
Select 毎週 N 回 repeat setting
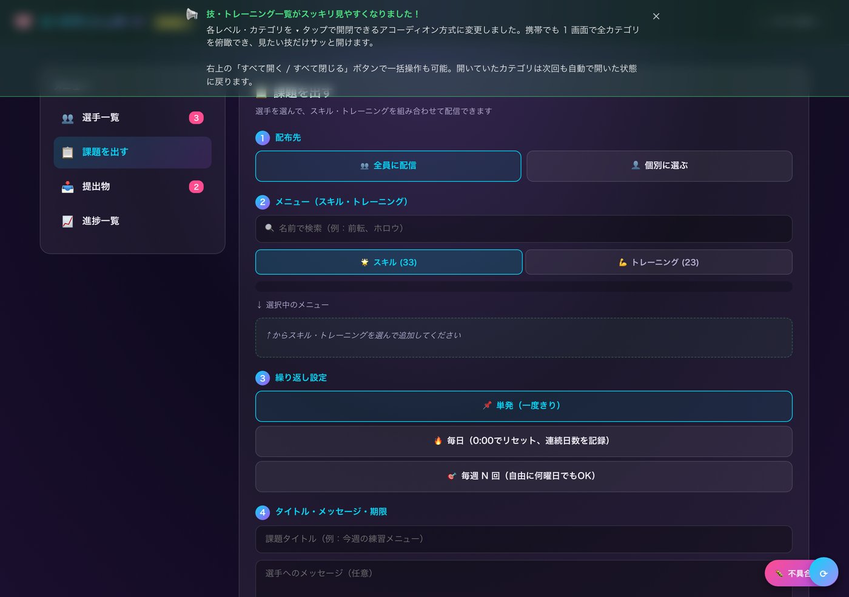coord(524,476)
